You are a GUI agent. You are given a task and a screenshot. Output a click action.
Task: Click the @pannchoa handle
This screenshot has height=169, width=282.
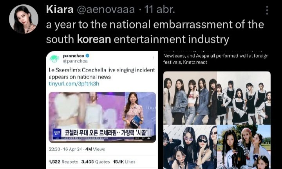(75, 61)
